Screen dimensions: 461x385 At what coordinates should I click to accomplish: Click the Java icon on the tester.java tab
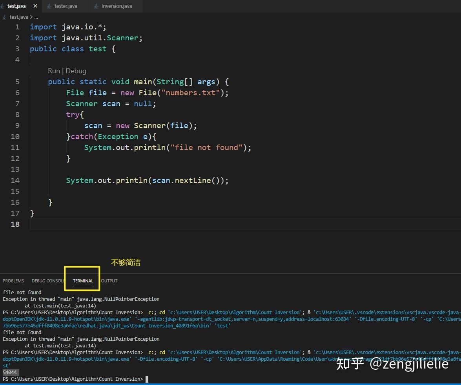click(x=49, y=6)
